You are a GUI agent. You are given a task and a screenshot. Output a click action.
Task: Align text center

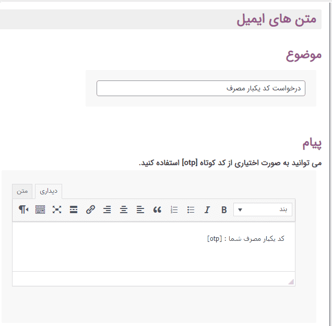[124, 210]
